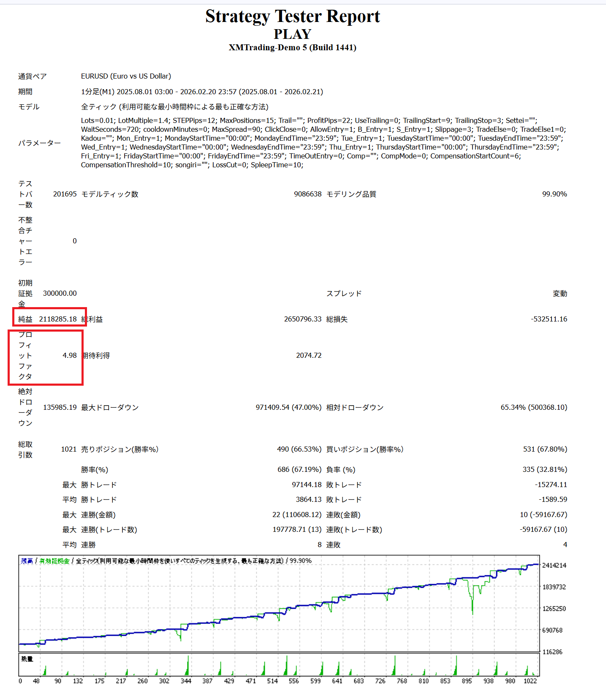Click the Lots=0.01 parameter text block
The height and width of the screenshot is (689, 606).
323,143
